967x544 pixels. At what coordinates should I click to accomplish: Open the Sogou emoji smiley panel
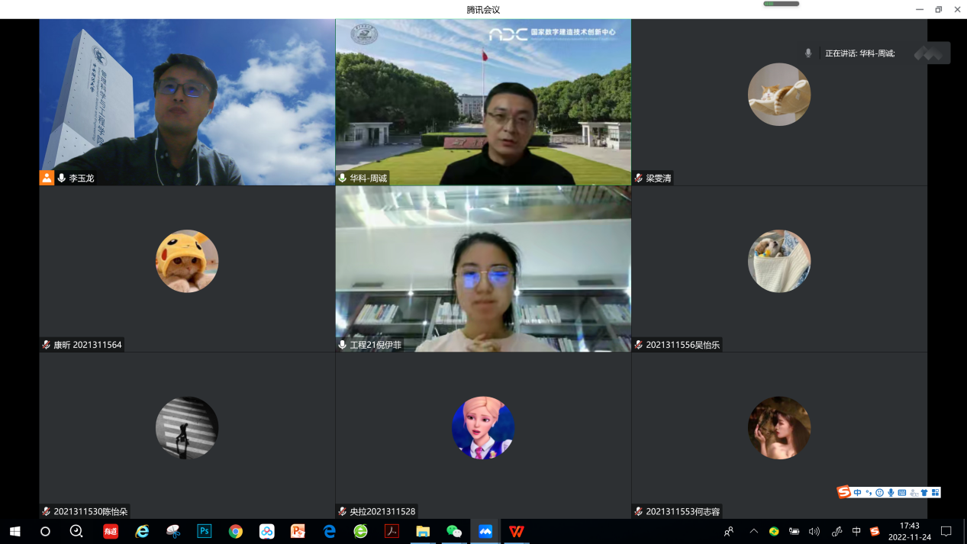pyautogui.click(x=879, y=492)
